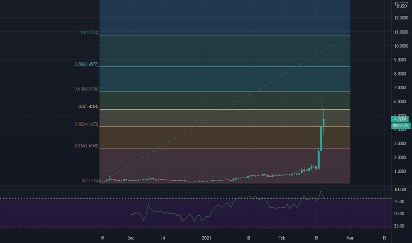Click the 3.0000 price axis label

[x=400, y=144]
